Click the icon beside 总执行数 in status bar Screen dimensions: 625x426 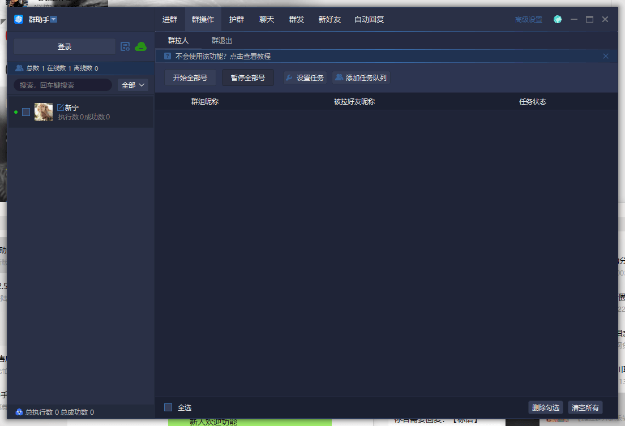coord(19,412)
